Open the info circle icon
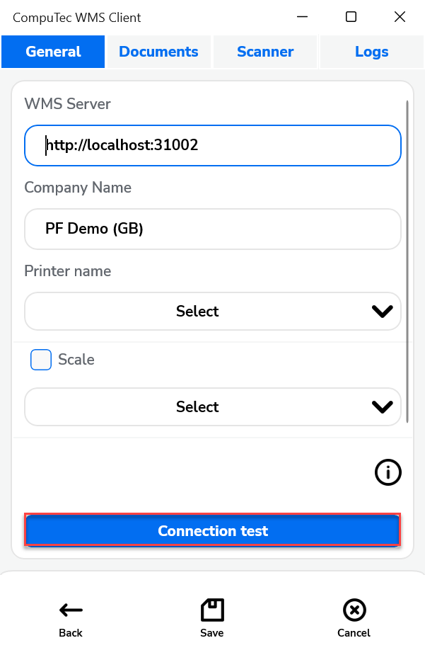Image resolution: width=425 pixels, height=655 pixels. coord(388,472)
